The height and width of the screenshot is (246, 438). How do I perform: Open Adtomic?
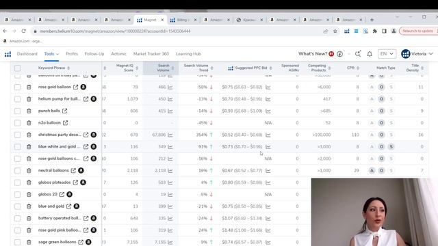pos(118,54)
